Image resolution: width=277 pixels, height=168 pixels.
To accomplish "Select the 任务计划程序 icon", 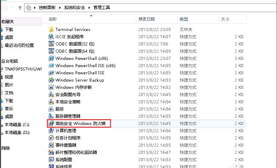I will click(51, 138).
